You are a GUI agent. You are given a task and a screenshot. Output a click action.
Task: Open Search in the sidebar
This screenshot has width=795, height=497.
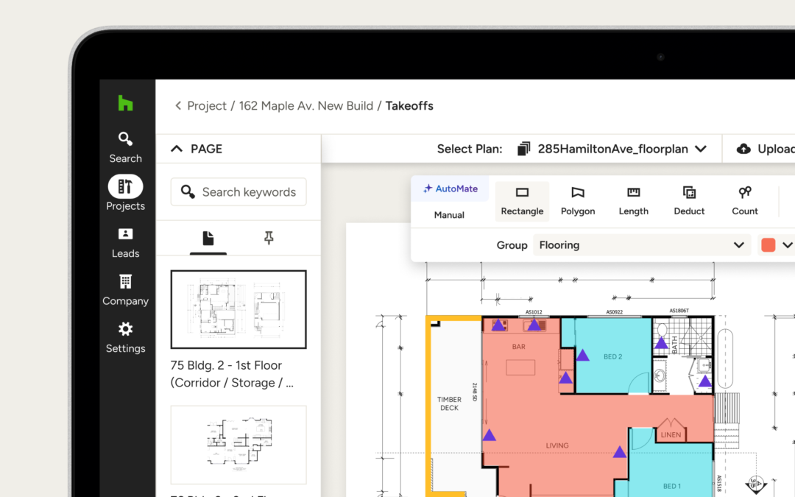pos(125,147)
